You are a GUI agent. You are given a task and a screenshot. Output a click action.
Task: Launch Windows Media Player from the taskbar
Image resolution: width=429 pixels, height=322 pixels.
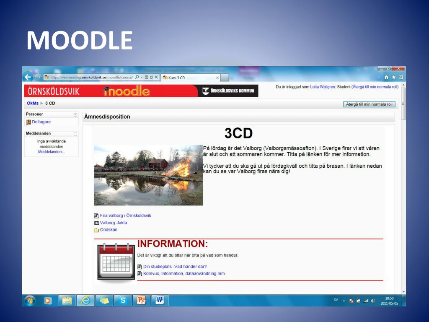coord(48,301)
